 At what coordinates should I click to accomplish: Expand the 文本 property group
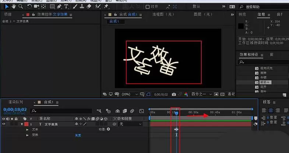point(28,130)
